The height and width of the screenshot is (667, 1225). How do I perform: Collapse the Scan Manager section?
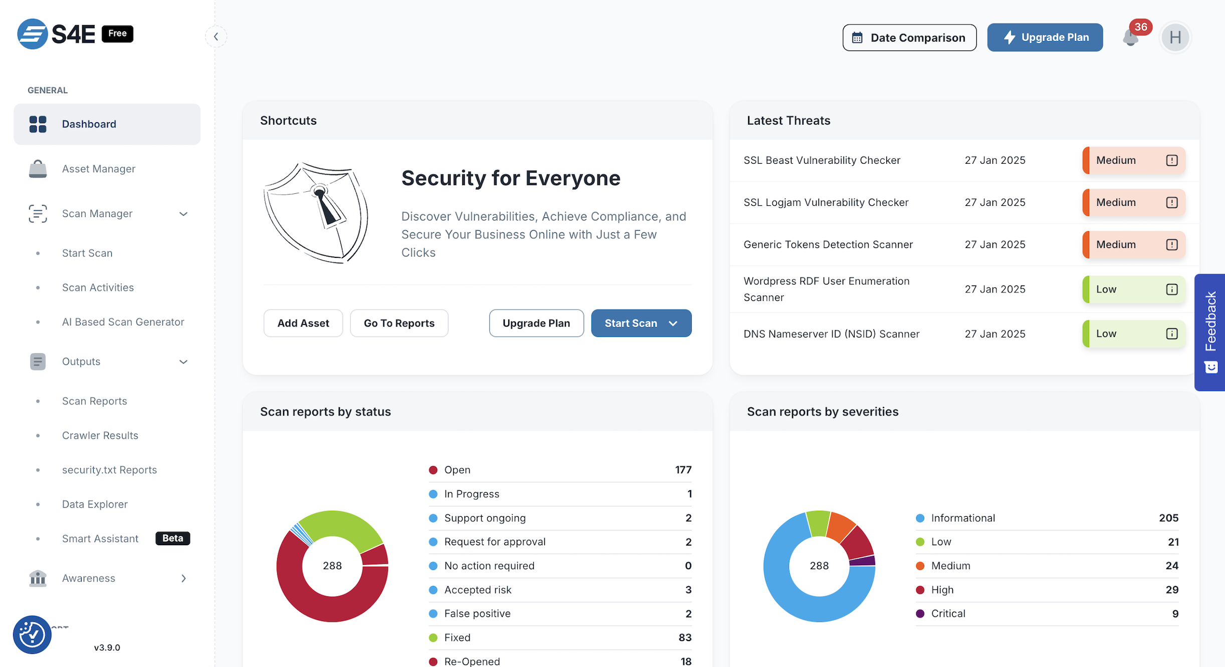(x=183, y=214)
